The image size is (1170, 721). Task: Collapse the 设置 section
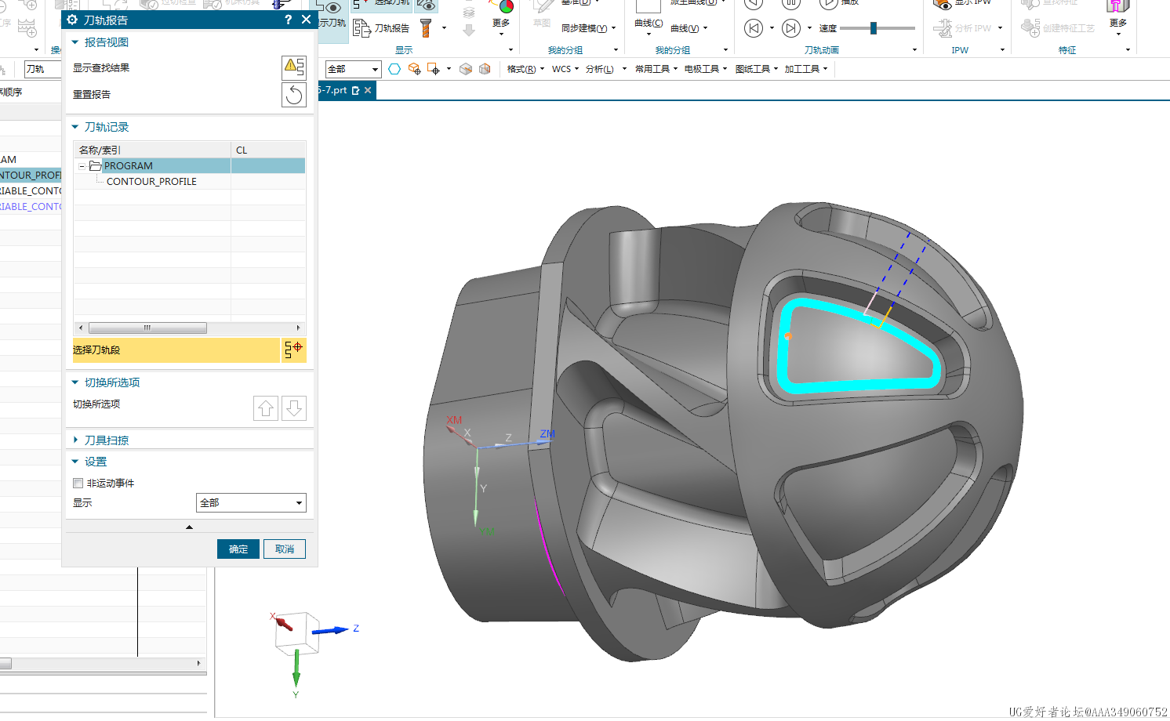pos(75,462)
